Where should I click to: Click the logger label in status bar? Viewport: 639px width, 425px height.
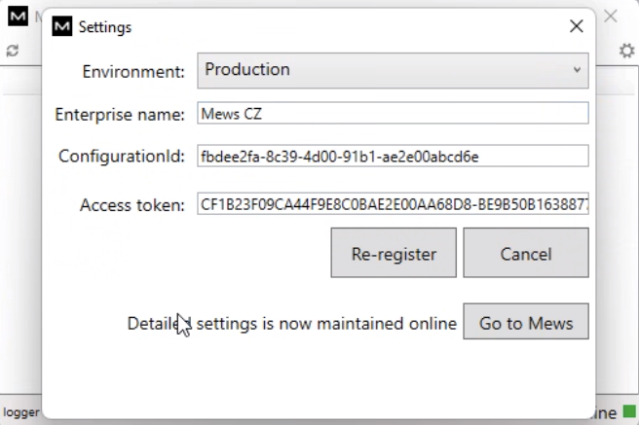21,413
